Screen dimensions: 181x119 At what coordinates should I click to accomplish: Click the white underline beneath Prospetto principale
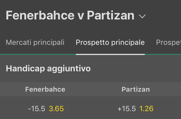(110, 54)
